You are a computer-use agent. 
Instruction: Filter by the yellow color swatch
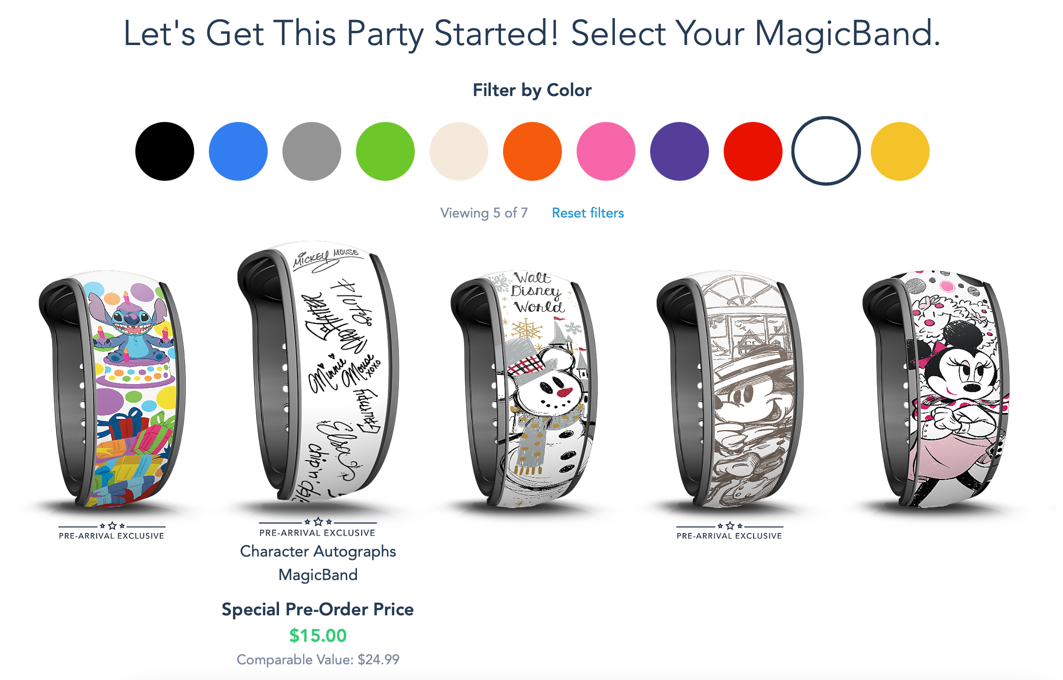tap(900, 151)
